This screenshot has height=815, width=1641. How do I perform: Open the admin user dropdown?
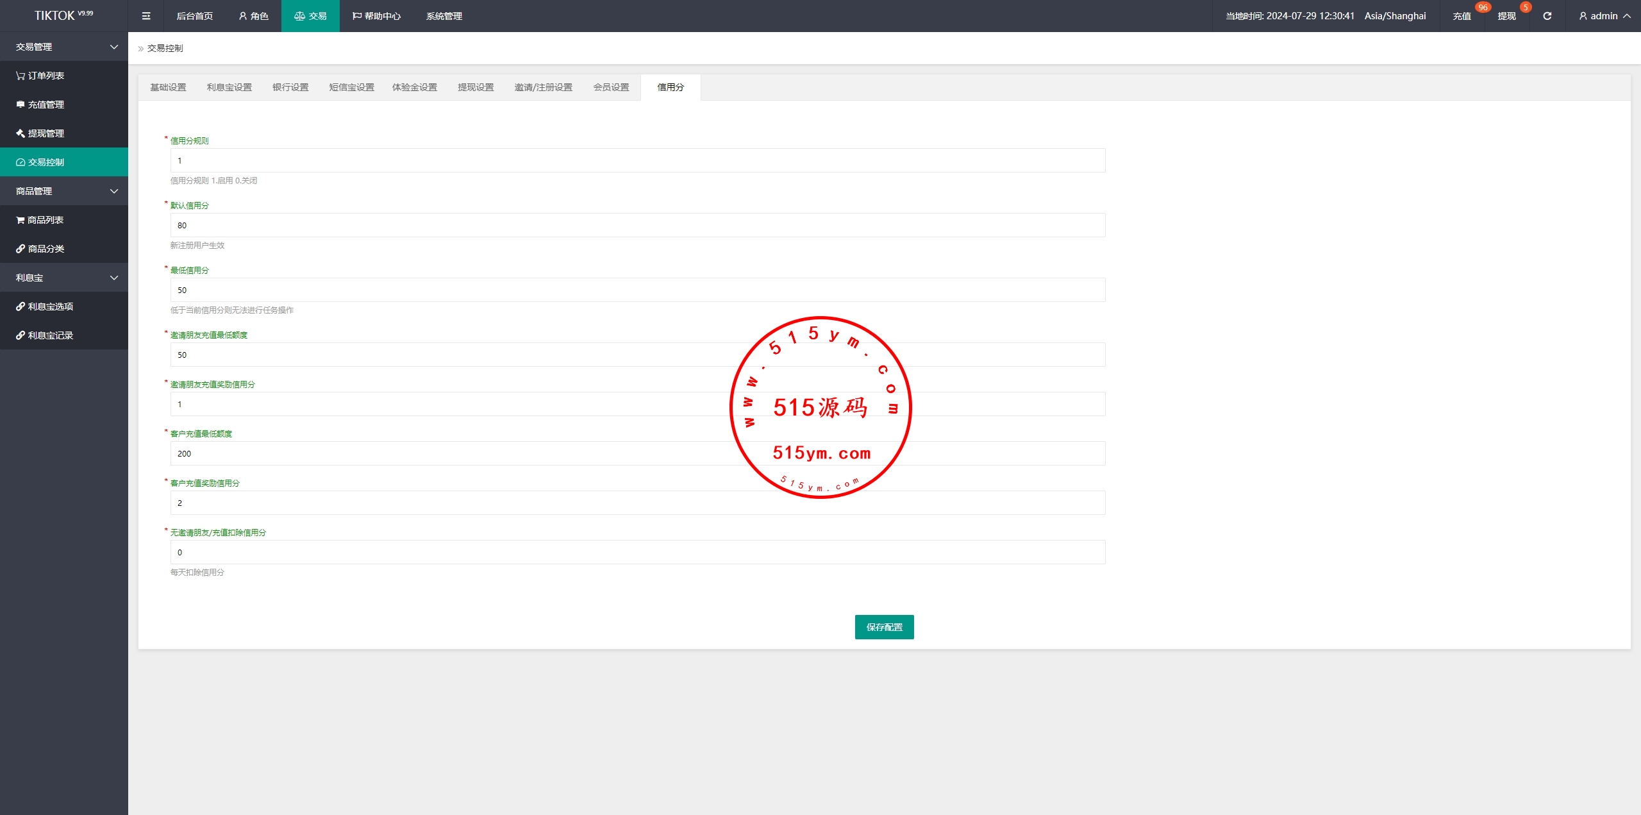(1604, 16)
